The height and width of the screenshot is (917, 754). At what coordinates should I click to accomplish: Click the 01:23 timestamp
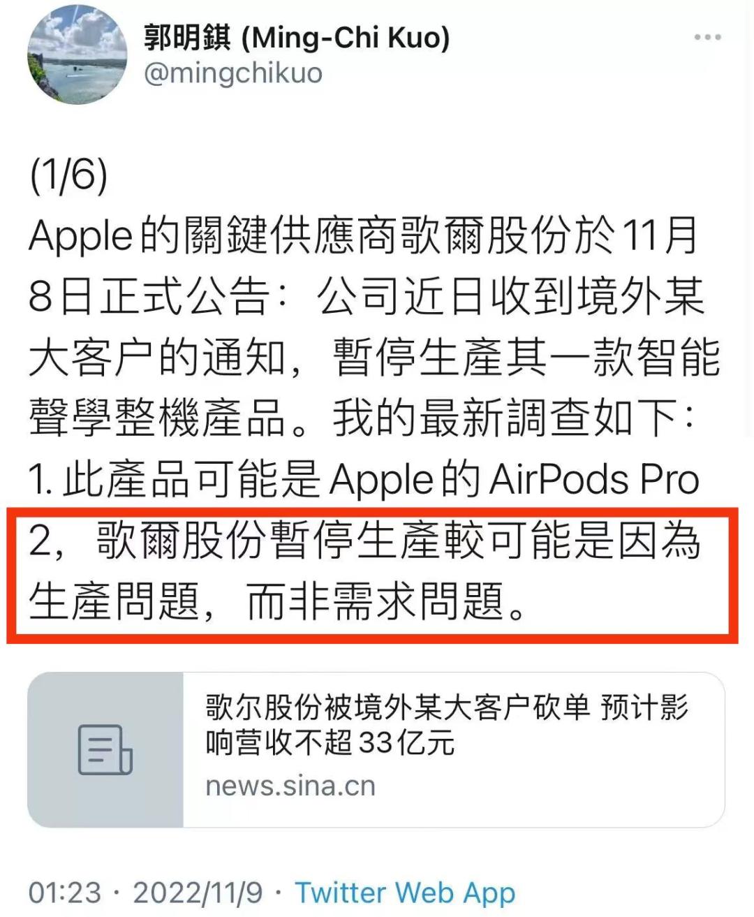tap(65, 893)
